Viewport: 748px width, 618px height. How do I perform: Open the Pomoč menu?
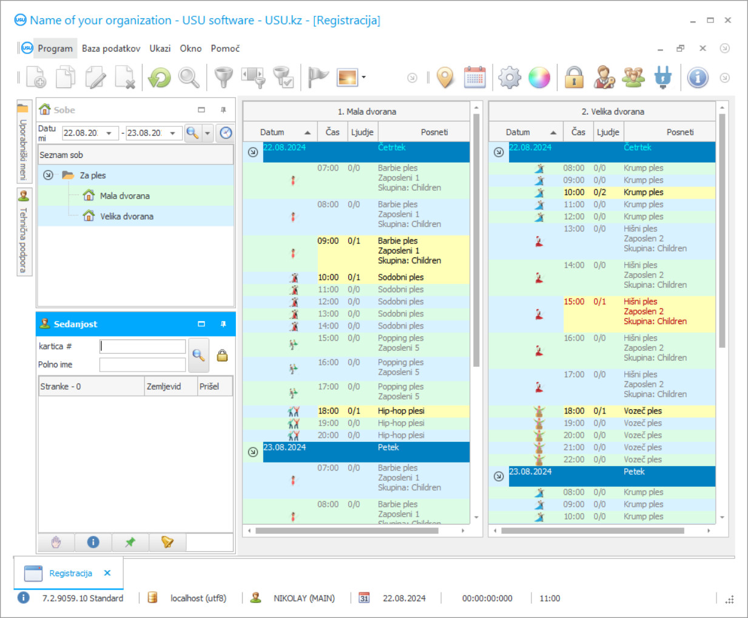225,49
